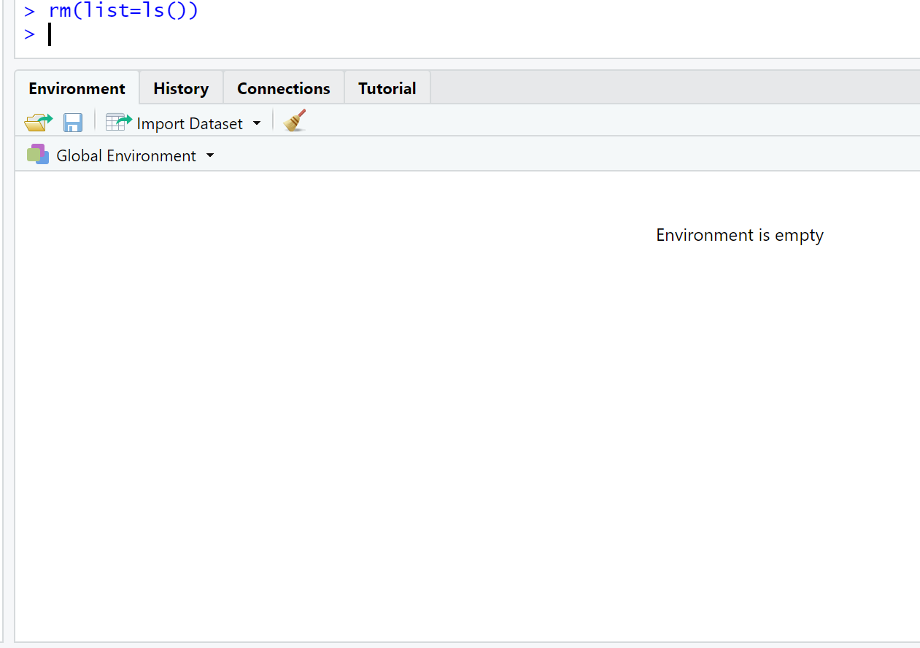
Task: Switch to the Environment tab
Action: coord(77,88)
